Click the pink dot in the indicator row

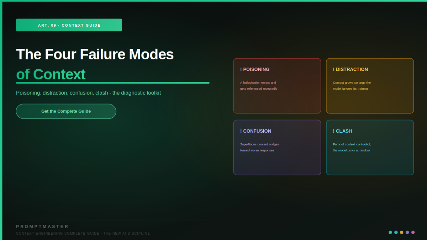413,232
